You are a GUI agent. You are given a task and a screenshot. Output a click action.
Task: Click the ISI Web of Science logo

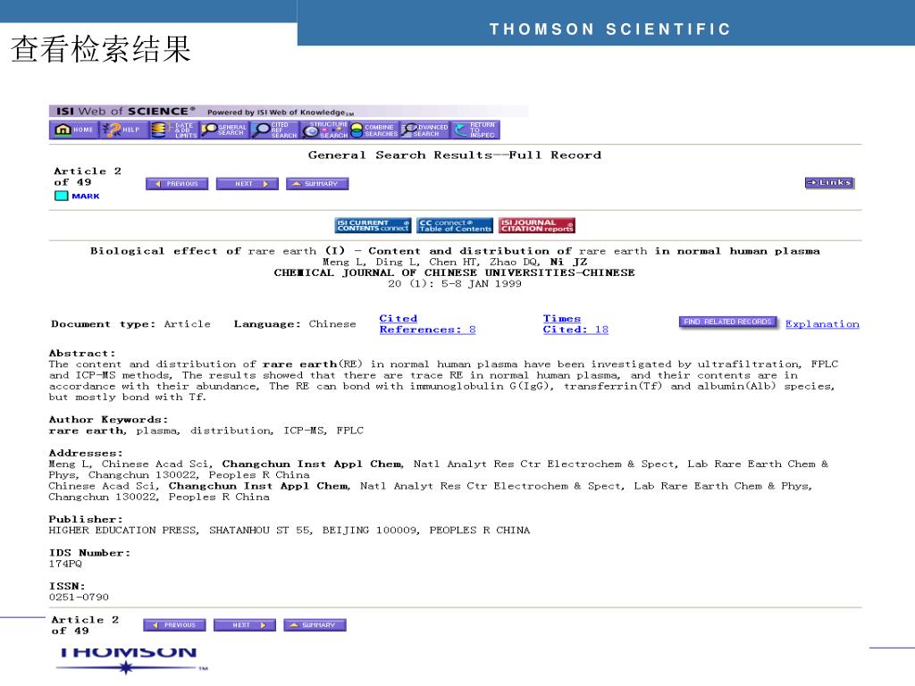[125, 111]
